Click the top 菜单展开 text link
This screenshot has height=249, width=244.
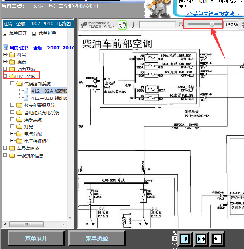(18, 33)
